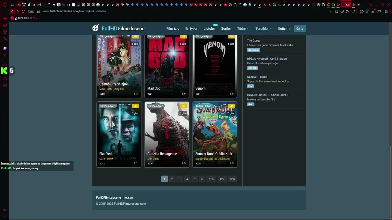Go to pagination page 2
Viewport: 392px width, 220px height.
pos(172,179)
